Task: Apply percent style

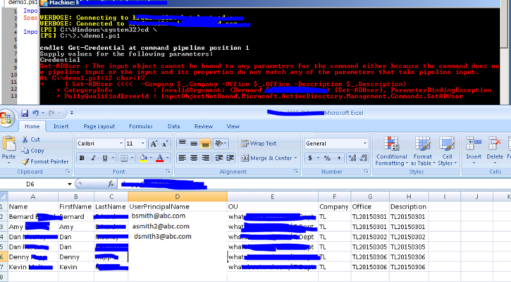Action: (x=327, y=158)
